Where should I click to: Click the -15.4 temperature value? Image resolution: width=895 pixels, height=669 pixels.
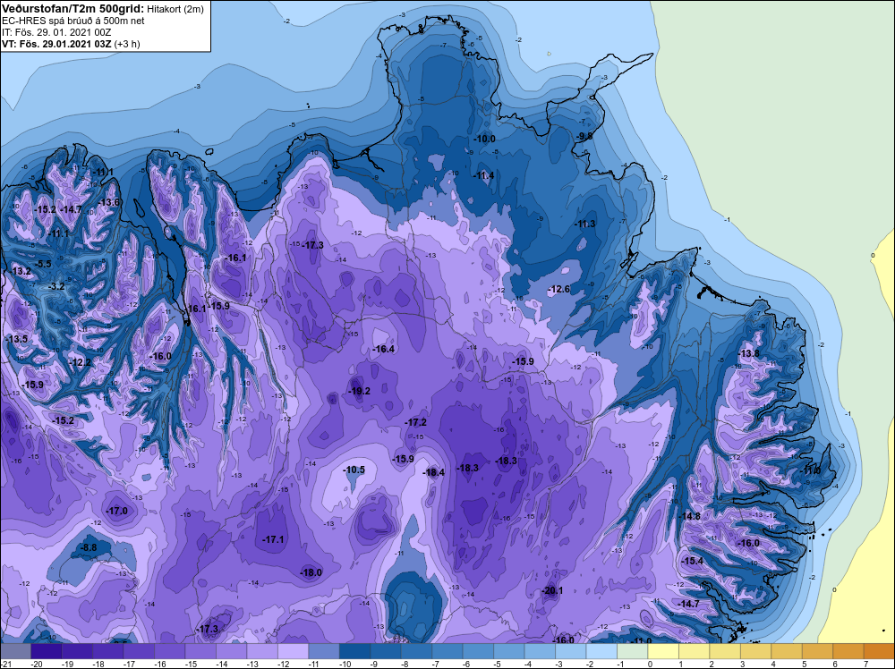[x=693, y=561]
